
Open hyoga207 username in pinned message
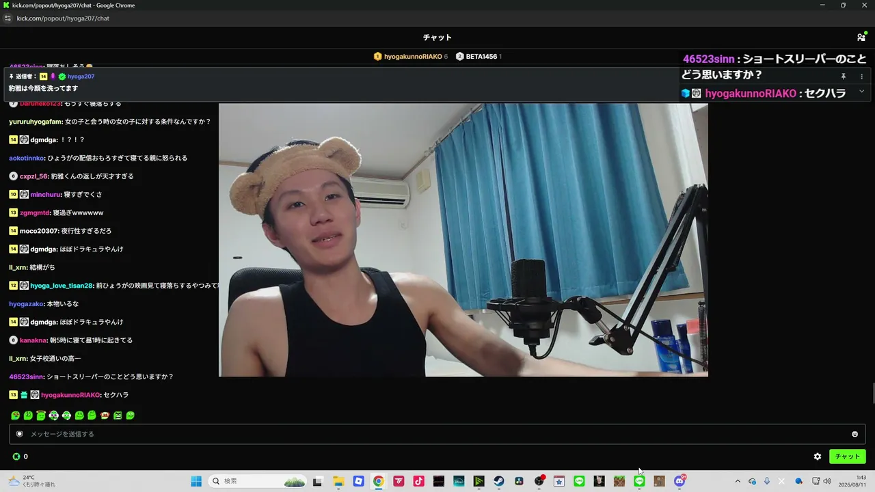pos(81,77)
